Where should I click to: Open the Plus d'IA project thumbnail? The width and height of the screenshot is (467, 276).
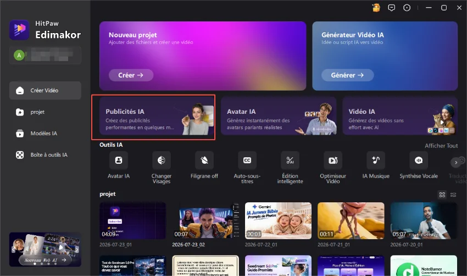pos(351,266)
